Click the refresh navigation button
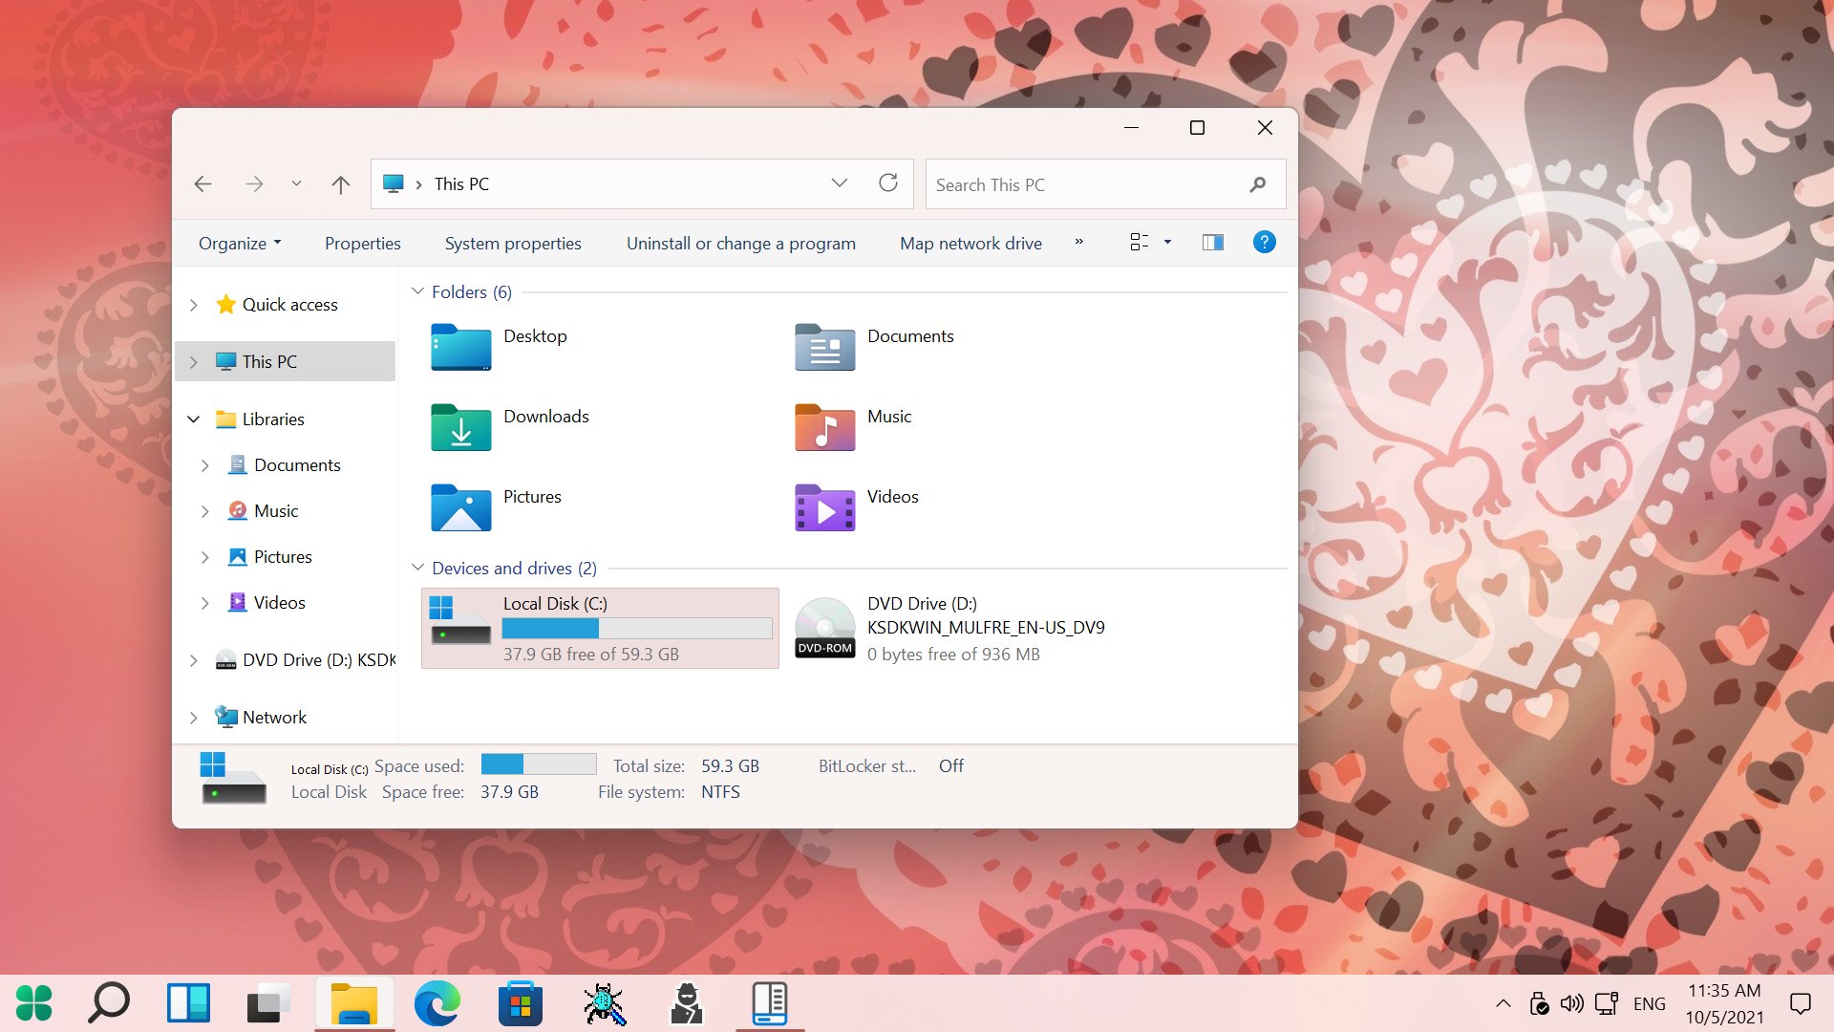The width and height of the screenshot is (1834, 1032). tap(888, 184)
